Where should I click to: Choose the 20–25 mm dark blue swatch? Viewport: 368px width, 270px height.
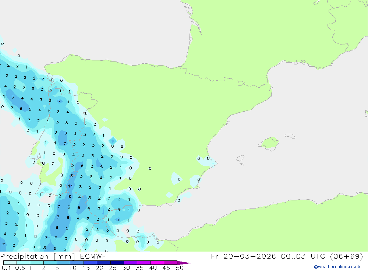pos(104,263)
